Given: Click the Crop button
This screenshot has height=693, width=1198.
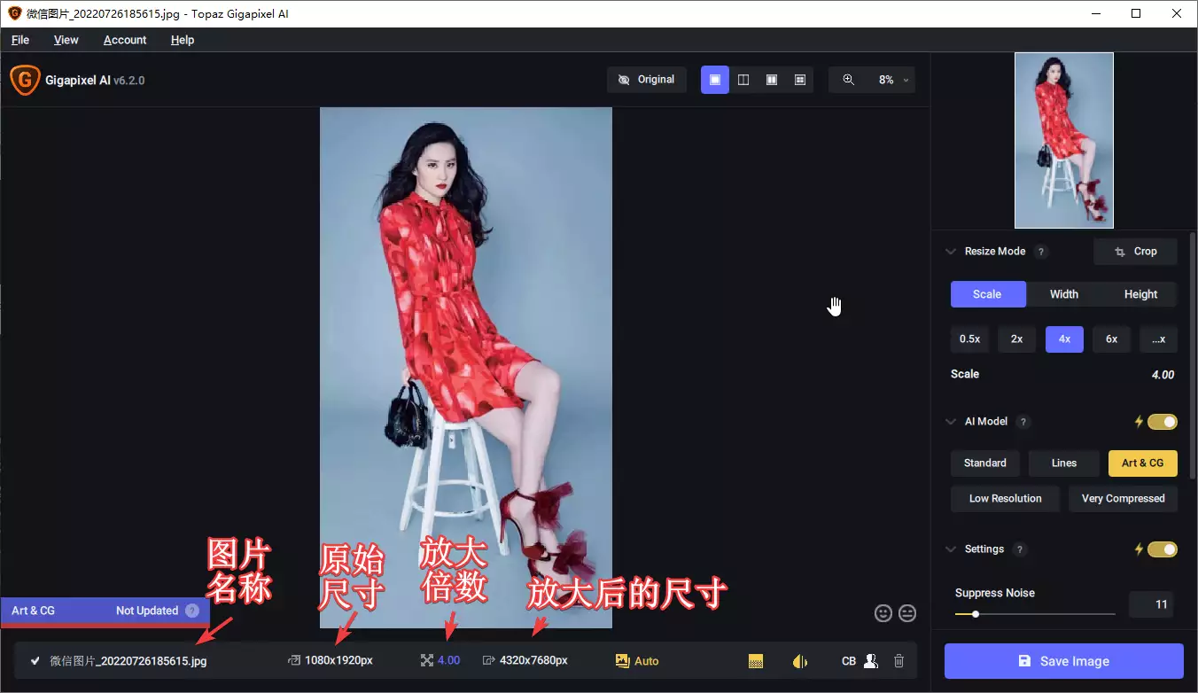Looking at the screenshot, I should [1136, 252].
